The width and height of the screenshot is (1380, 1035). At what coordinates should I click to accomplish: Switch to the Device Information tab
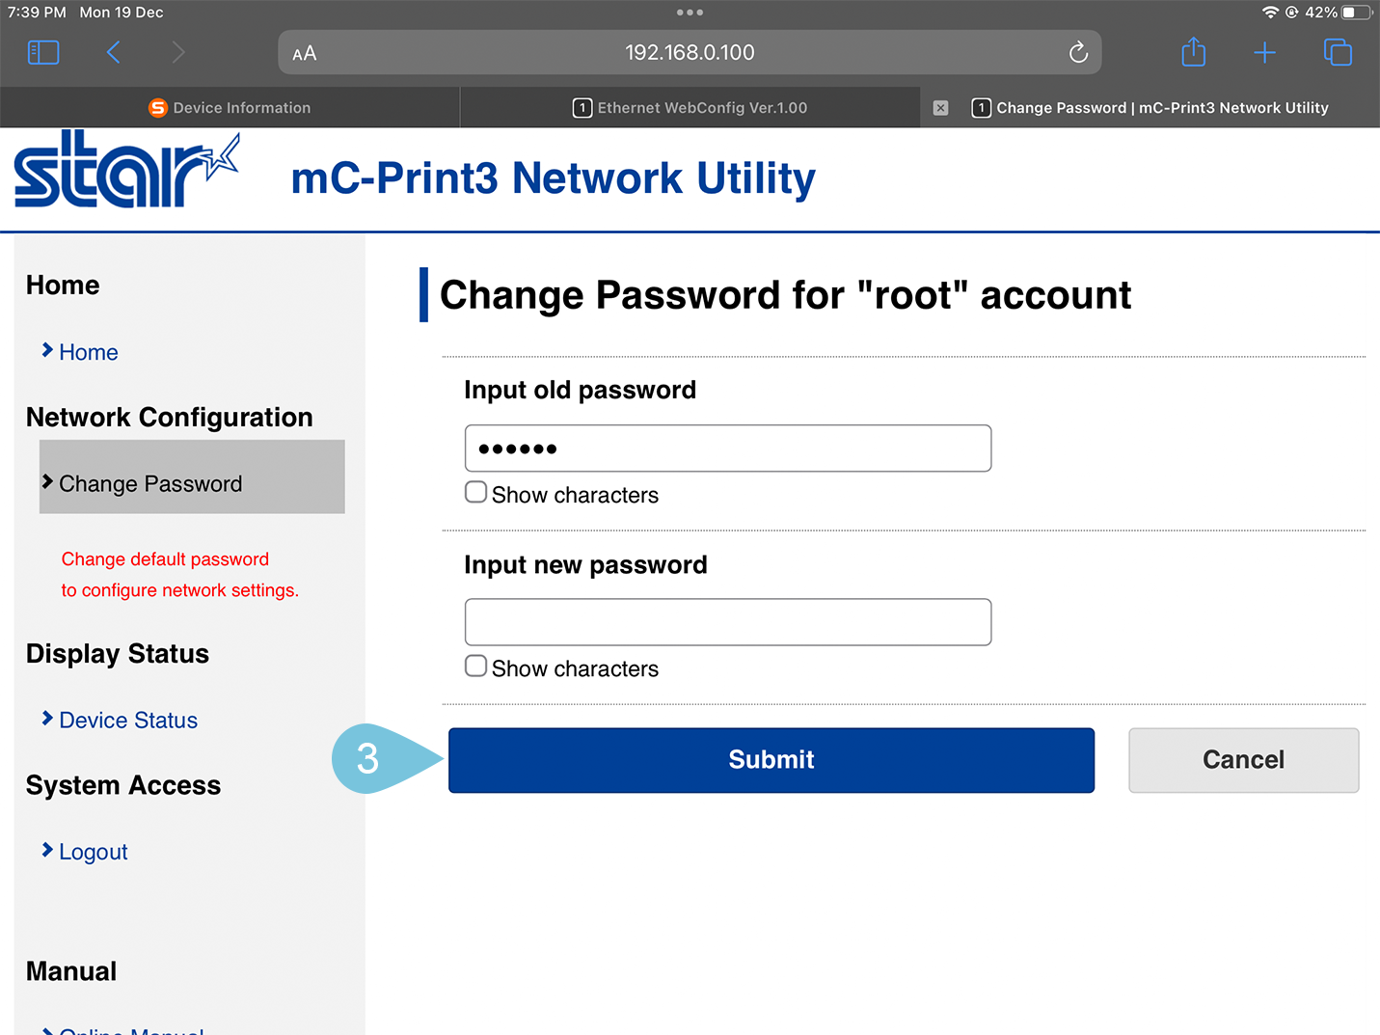[230, 108]
